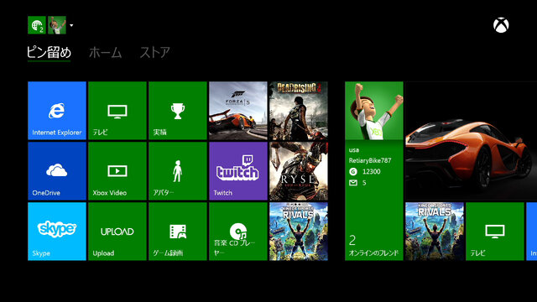Launch the OneDrive cloud tile

pyautogui.click(x=57, y=171)
